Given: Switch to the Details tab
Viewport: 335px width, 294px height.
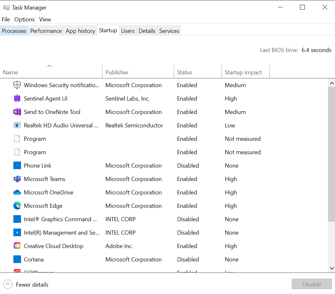Looking at the screenshot, I should [147, 31].
